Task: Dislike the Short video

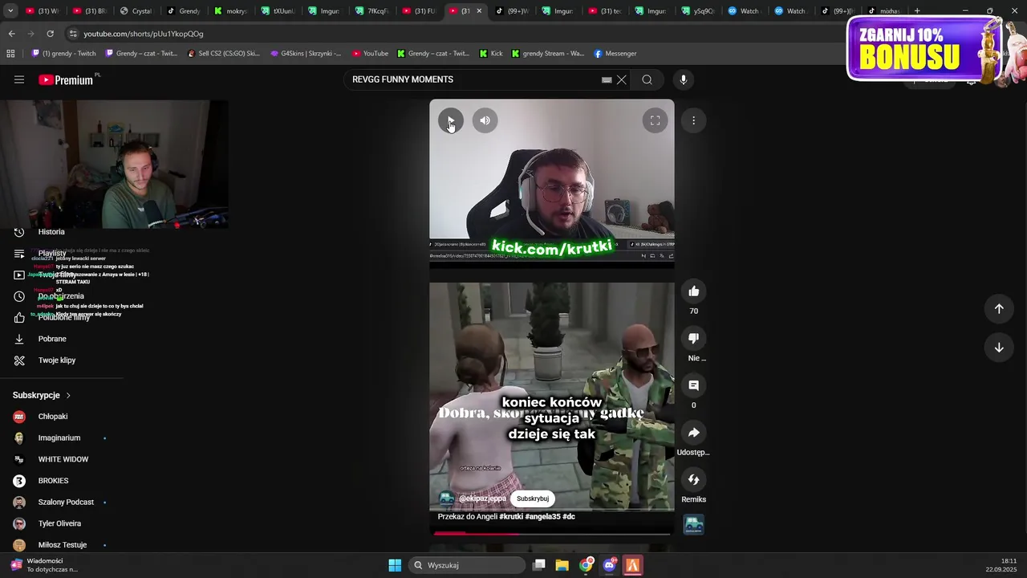Action: pos(694,339)
